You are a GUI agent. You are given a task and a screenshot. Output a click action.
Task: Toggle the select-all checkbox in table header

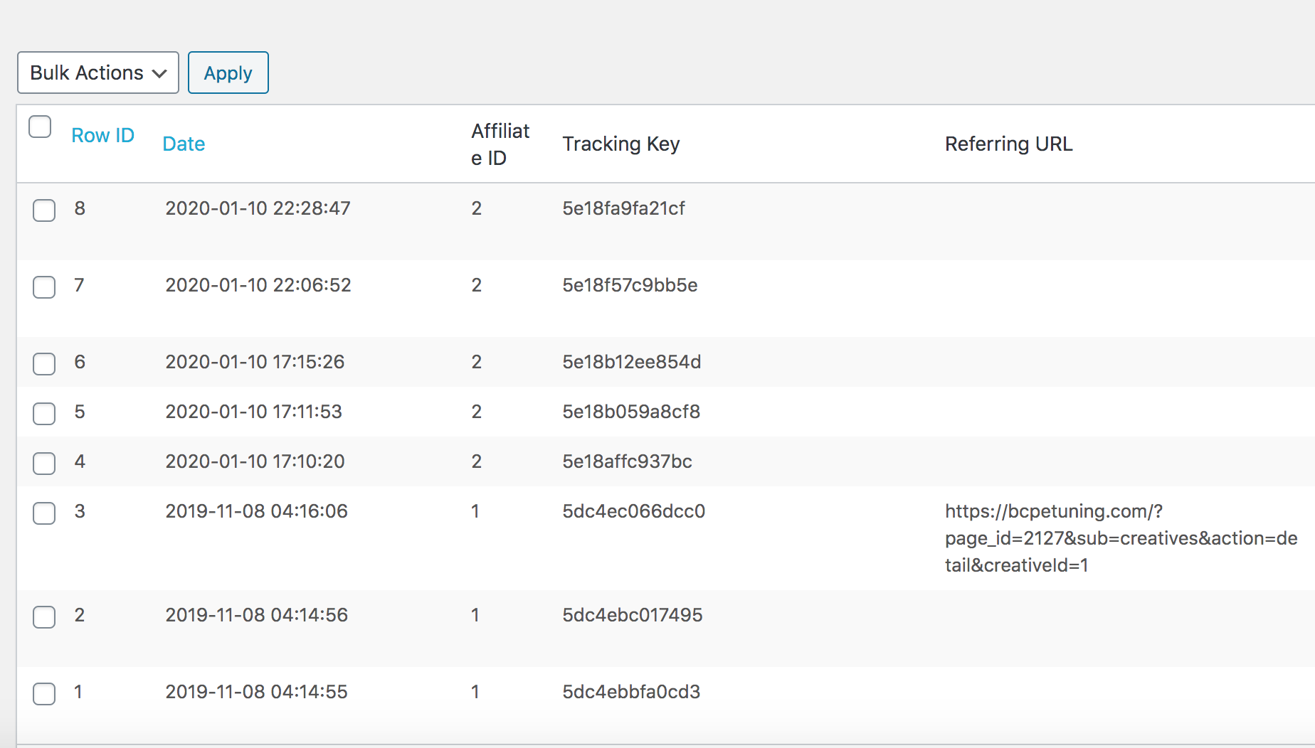40,127
